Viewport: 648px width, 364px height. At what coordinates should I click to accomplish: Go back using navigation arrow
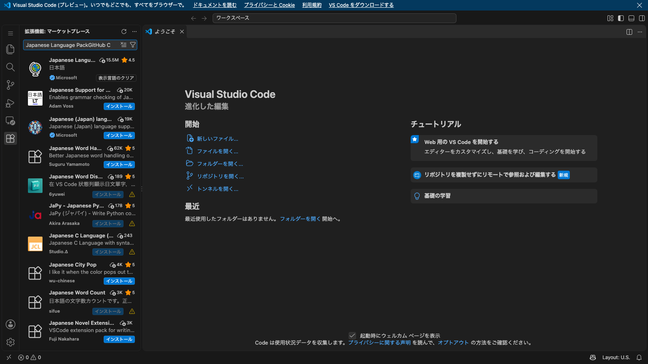coord(194,18)
